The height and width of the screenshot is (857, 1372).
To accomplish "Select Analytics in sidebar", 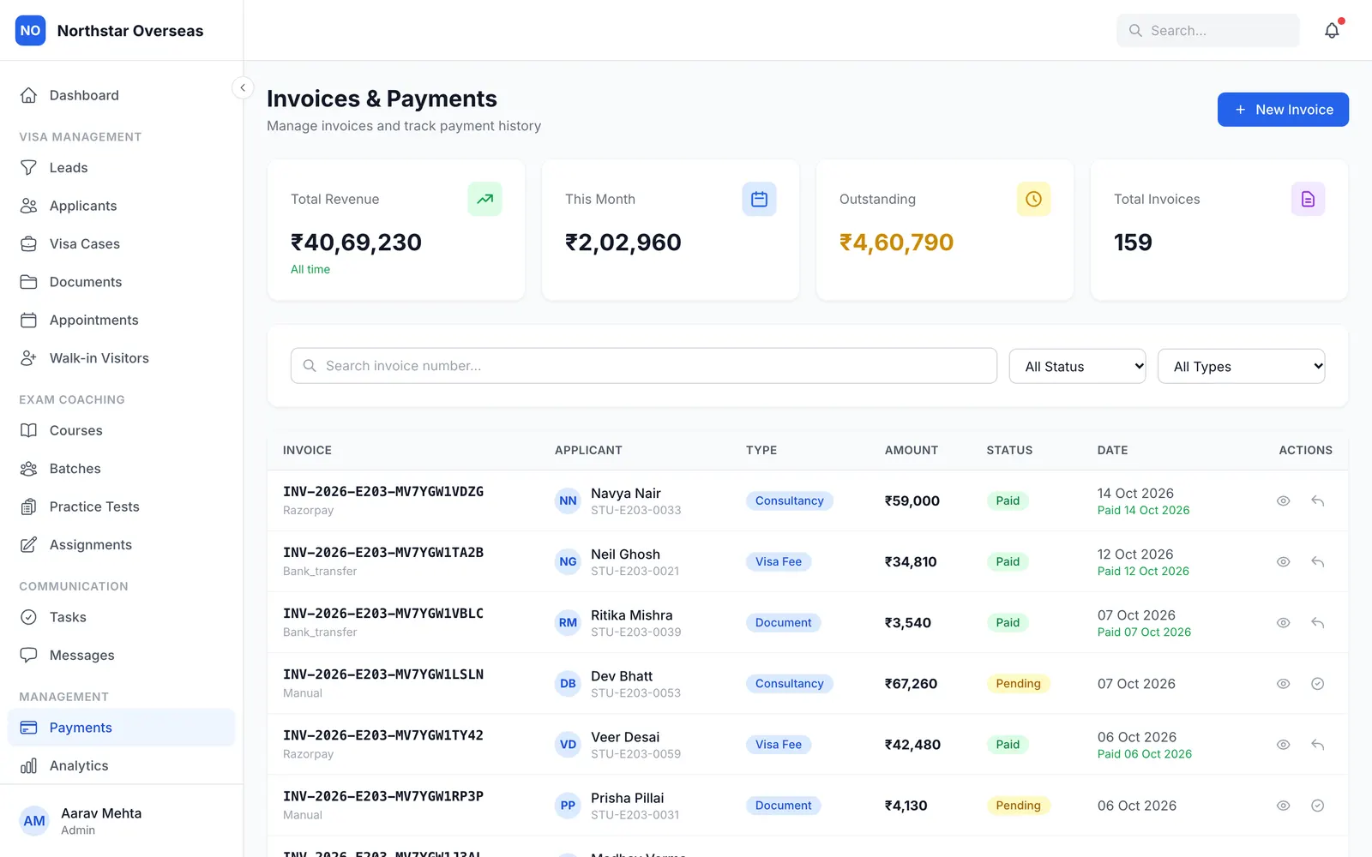I will (121, 766).
